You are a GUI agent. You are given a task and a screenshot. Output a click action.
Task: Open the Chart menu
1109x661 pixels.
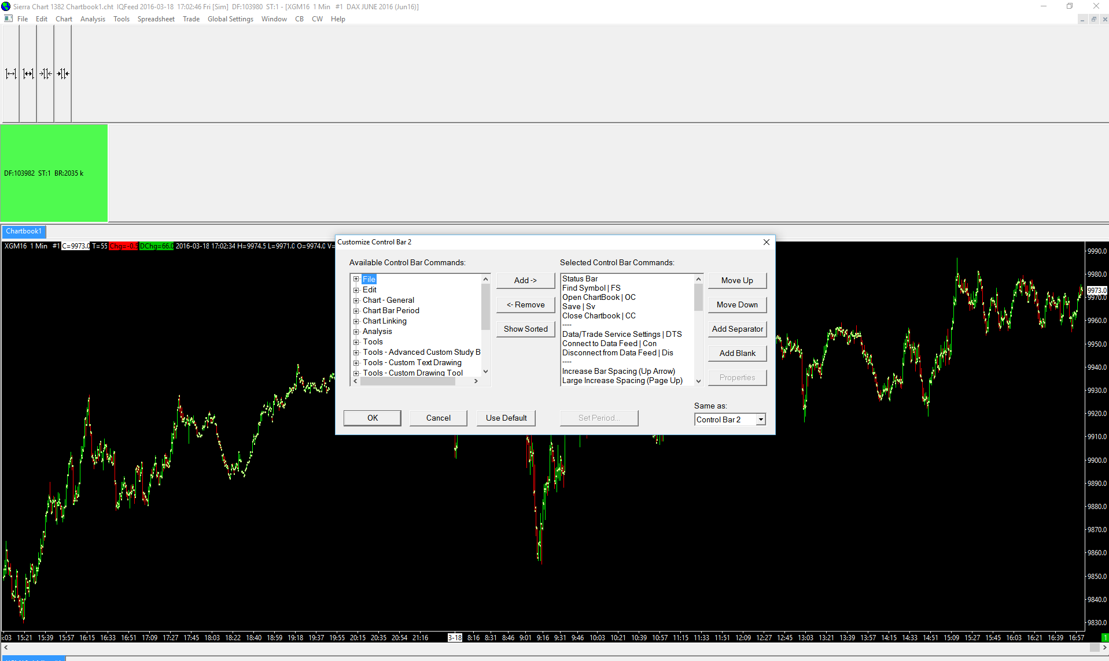64,19
